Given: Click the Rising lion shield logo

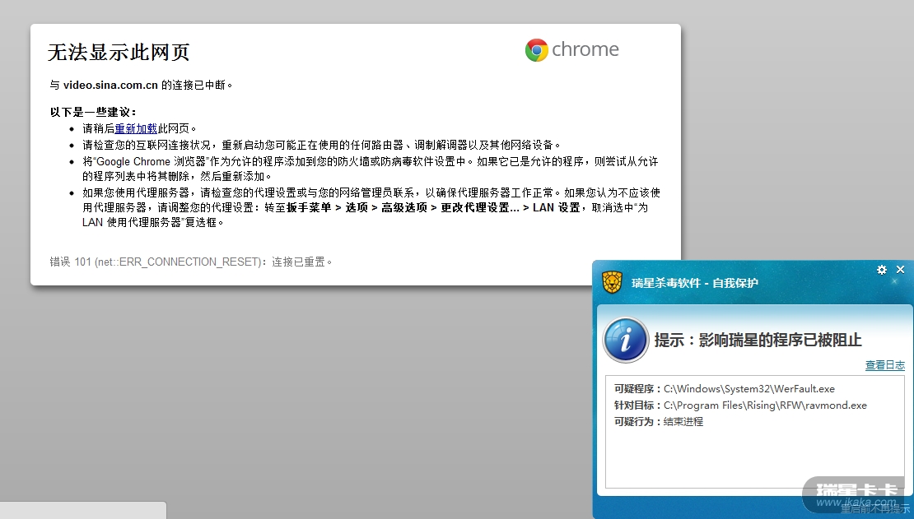Looking at the screenshot, I should click(612, 282).
